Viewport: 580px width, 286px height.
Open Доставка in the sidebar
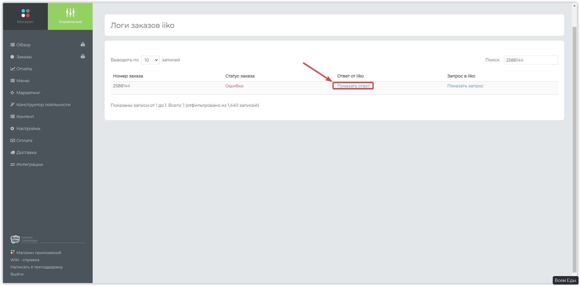tap(26, 152)
